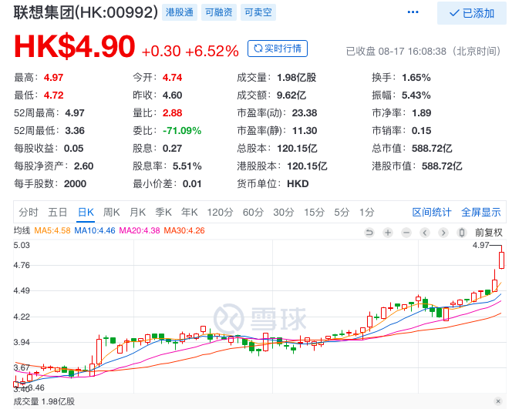Select the 1分 chart tab
This screenshot has height=409, width=529.
point(367,213)
